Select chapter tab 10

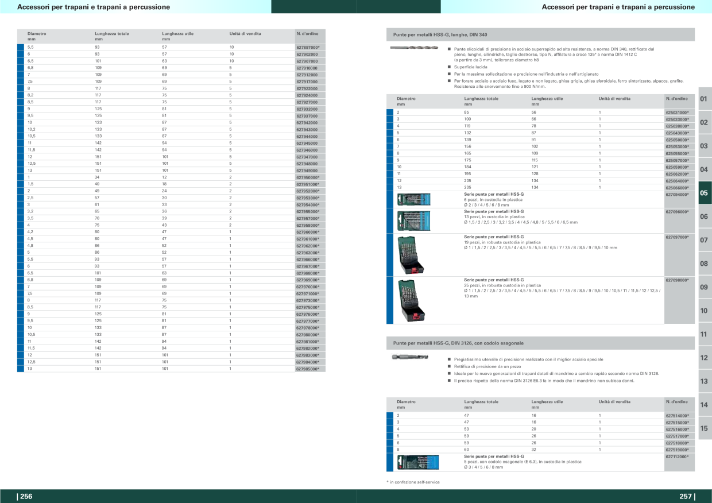click(x=704, y=311)
